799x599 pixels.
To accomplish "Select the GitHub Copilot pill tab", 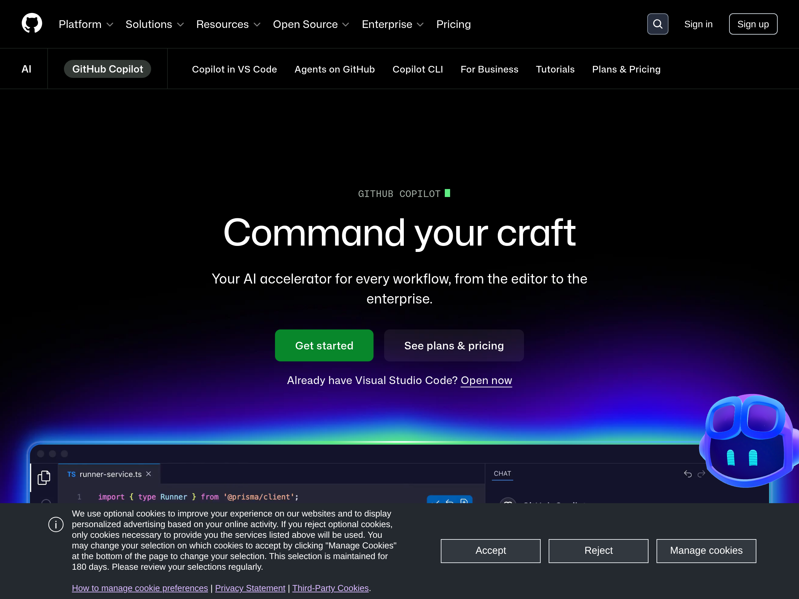I will click(107, 69).
